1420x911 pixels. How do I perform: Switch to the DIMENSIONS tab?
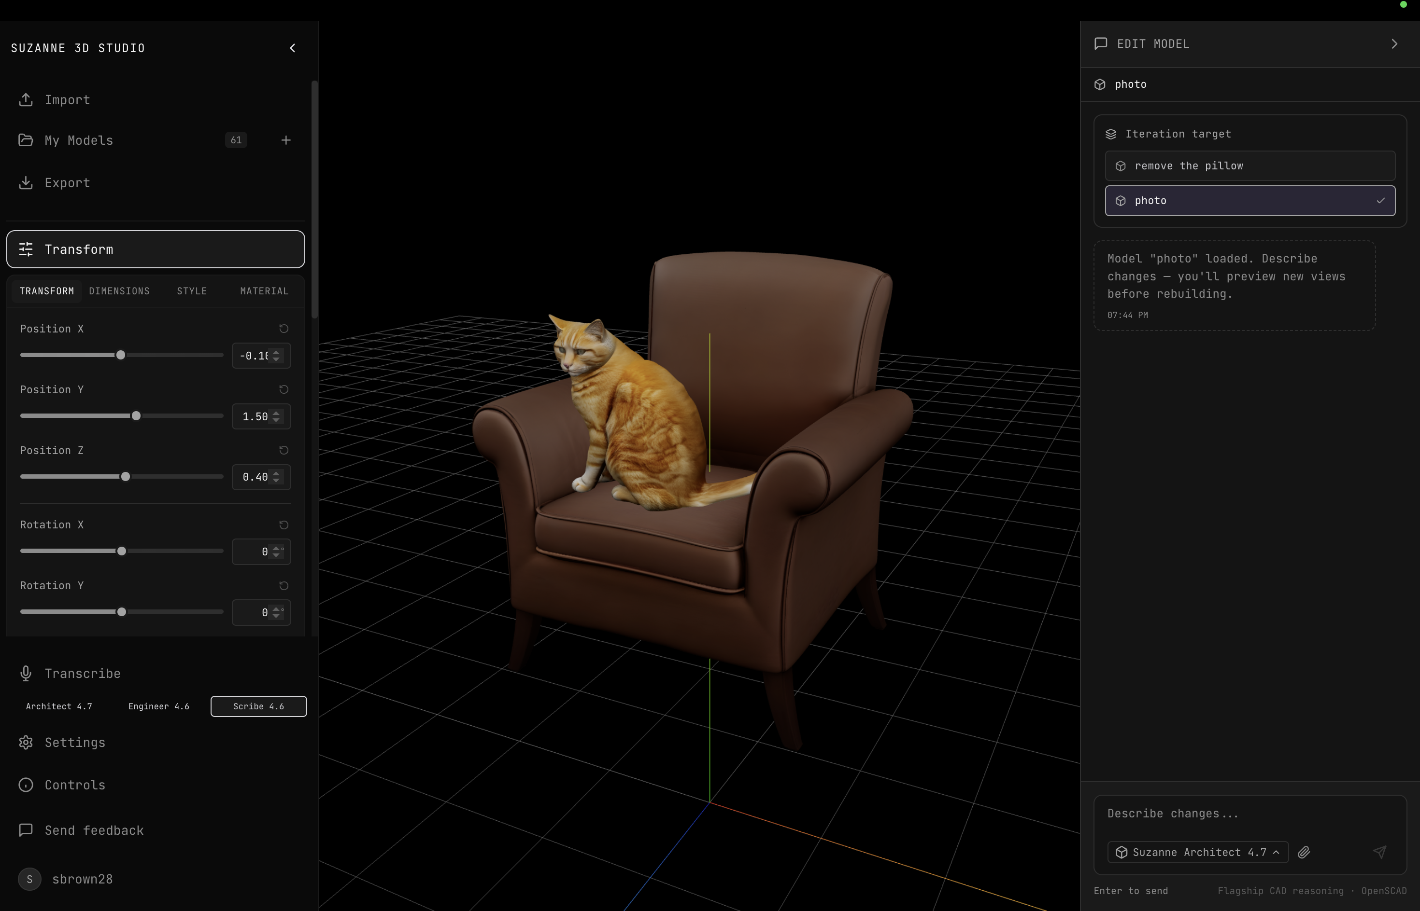[119, 290]
